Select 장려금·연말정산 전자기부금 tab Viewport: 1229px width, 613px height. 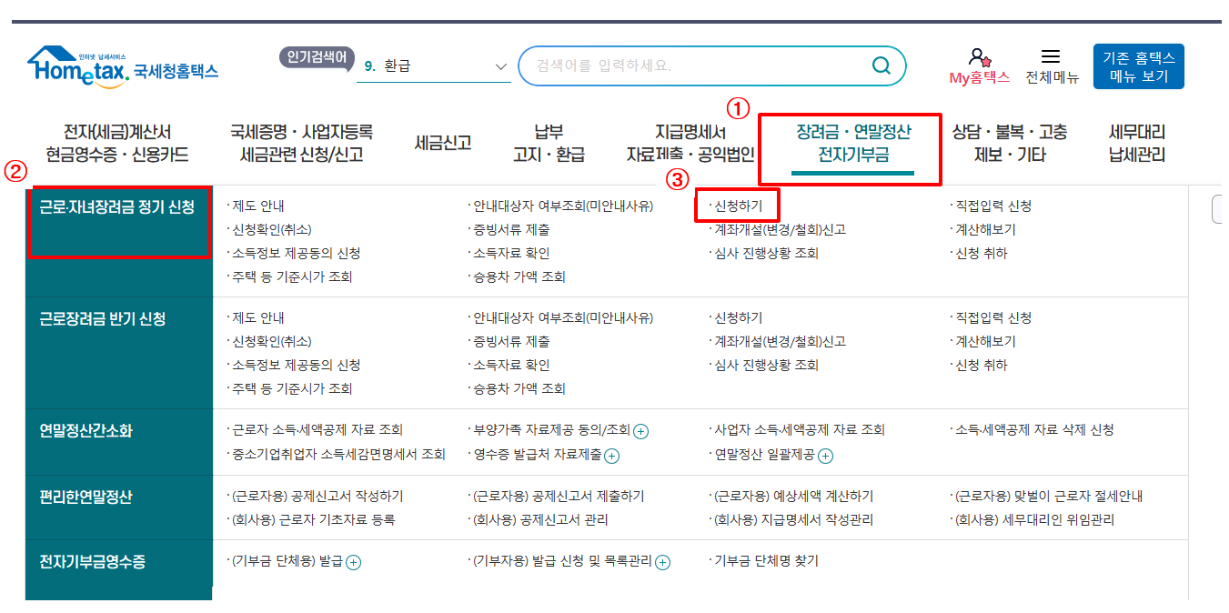(x=852, y=143)
